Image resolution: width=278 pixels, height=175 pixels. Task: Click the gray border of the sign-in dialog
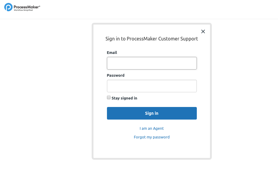93,90
